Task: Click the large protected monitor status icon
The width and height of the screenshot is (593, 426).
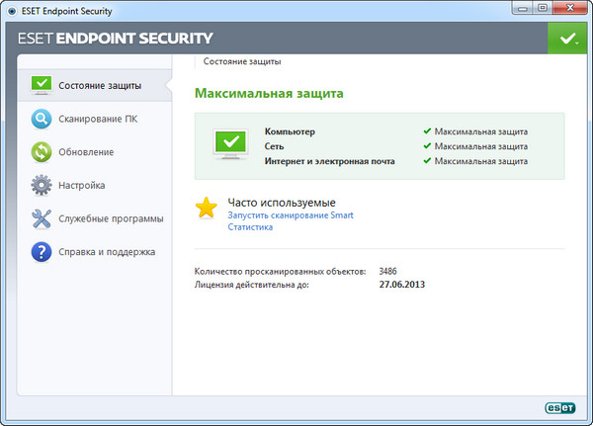Action: [x=230, y=144]
